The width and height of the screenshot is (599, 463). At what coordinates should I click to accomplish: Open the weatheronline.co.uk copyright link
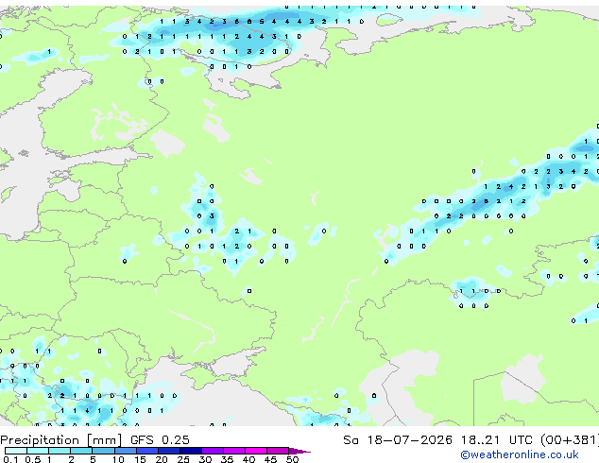coord(520,454)
